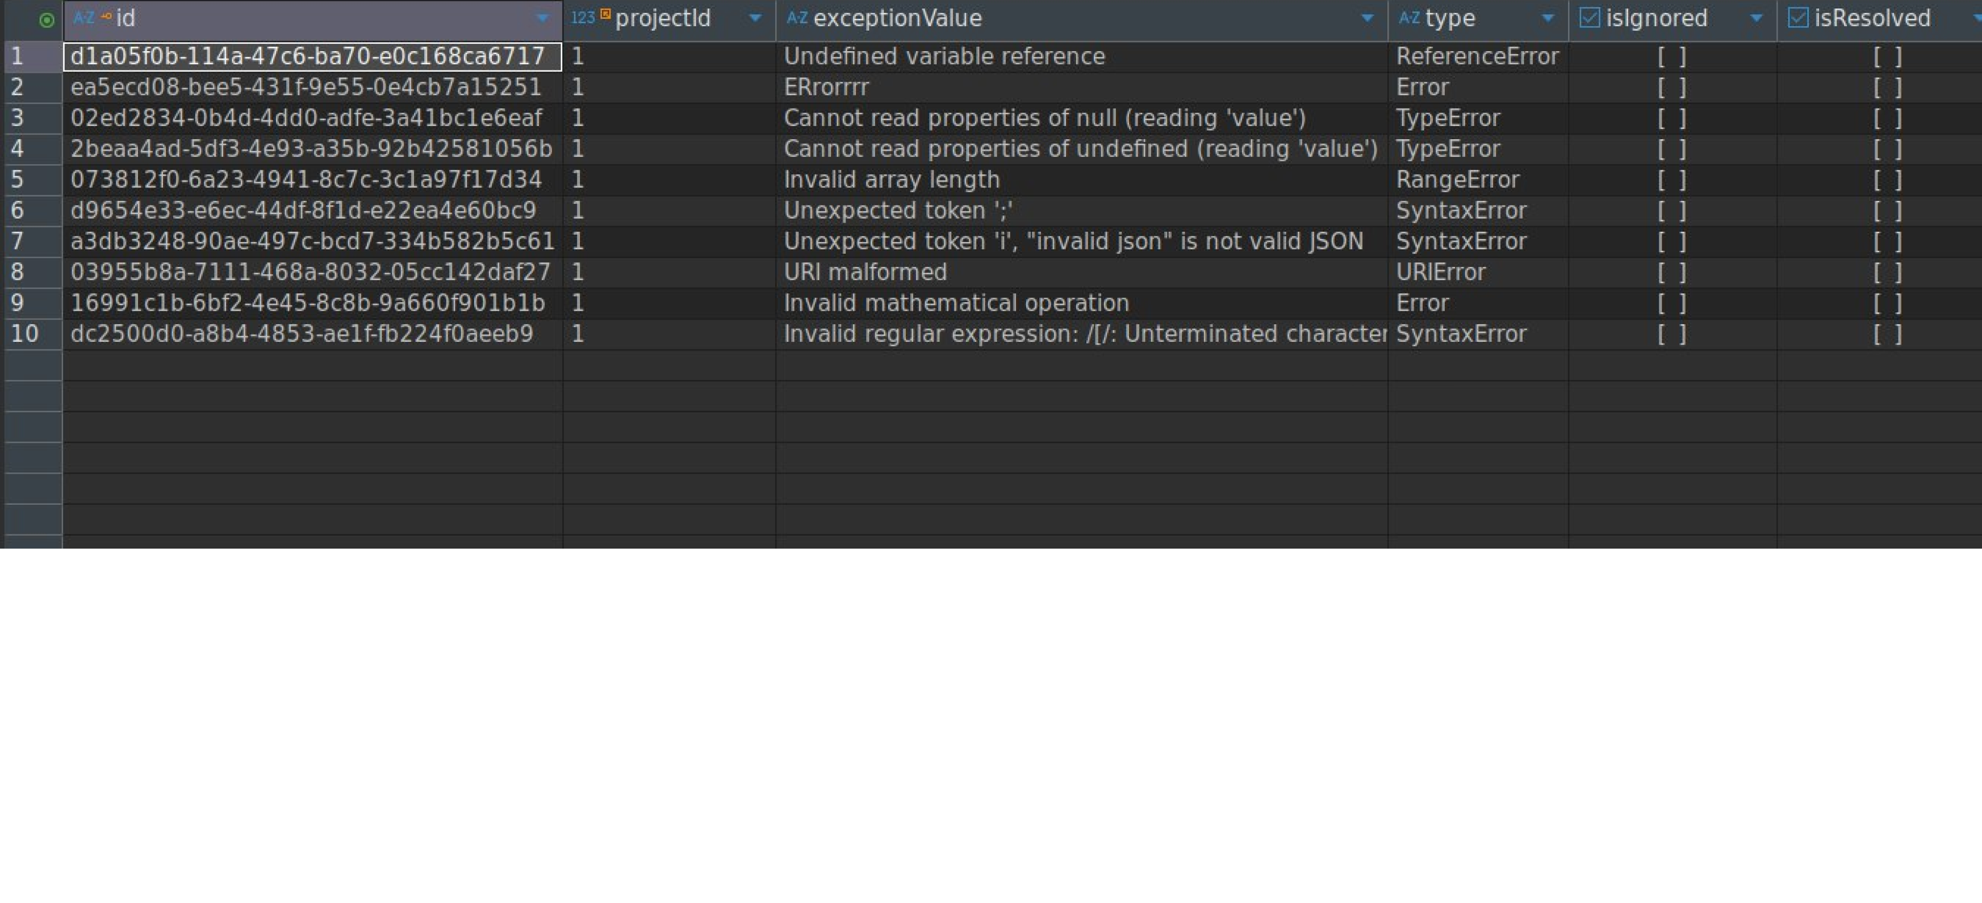
Task: Click boolean checkbox icon in isIgnored header
Action: click(x=1589, y=18)
